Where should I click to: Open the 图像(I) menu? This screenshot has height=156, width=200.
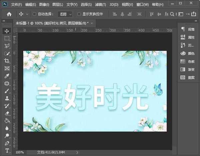tap(43, 5)
